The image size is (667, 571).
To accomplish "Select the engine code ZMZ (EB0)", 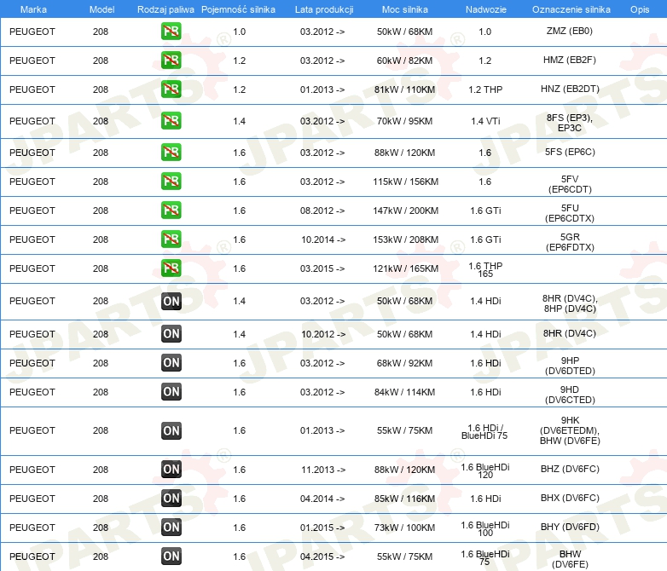I will tap(570, 31).
